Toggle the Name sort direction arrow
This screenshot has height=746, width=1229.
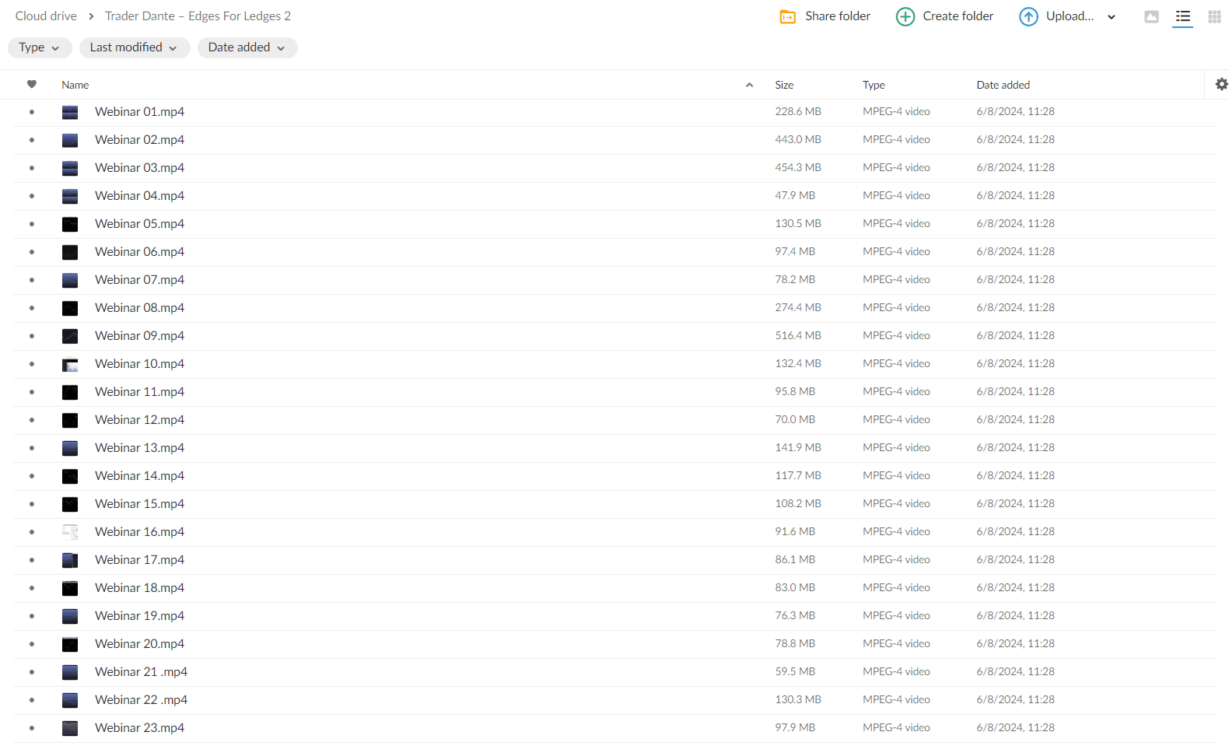point(749,85)
